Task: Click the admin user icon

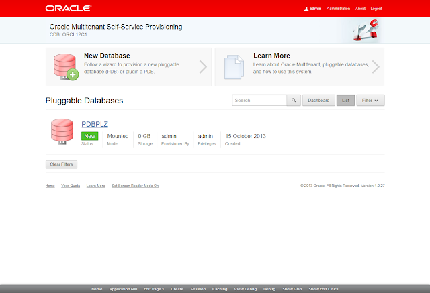Action: click(306, 9)
